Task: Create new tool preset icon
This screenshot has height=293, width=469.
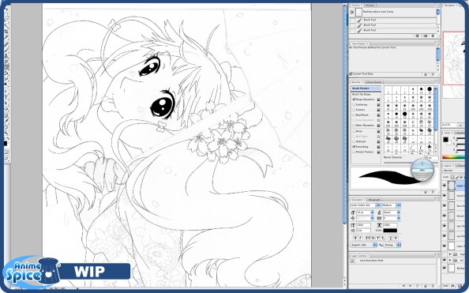Action: 426,74
